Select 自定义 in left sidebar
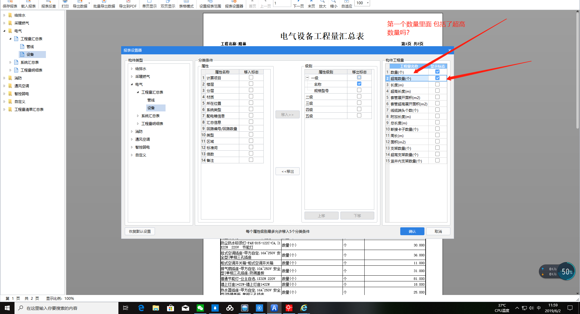The width and height of the screenshot is (580, 314). point(20,102)
